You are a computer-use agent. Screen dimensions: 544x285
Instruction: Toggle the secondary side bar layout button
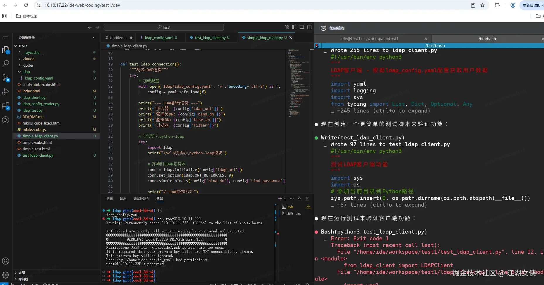point(309,27)
